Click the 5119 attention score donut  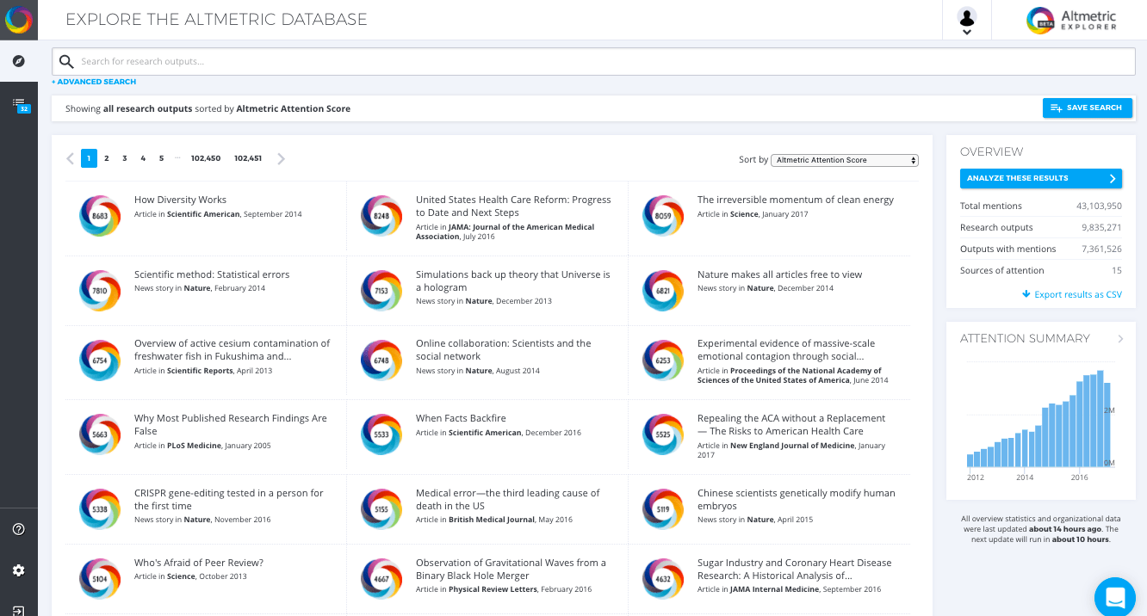663,509
